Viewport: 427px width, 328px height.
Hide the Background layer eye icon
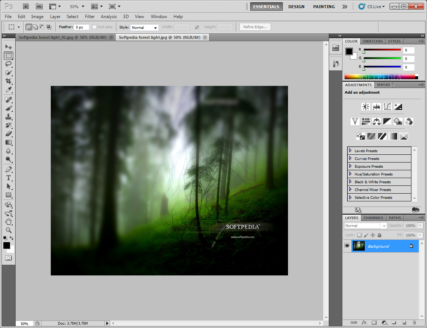point(347,246)
